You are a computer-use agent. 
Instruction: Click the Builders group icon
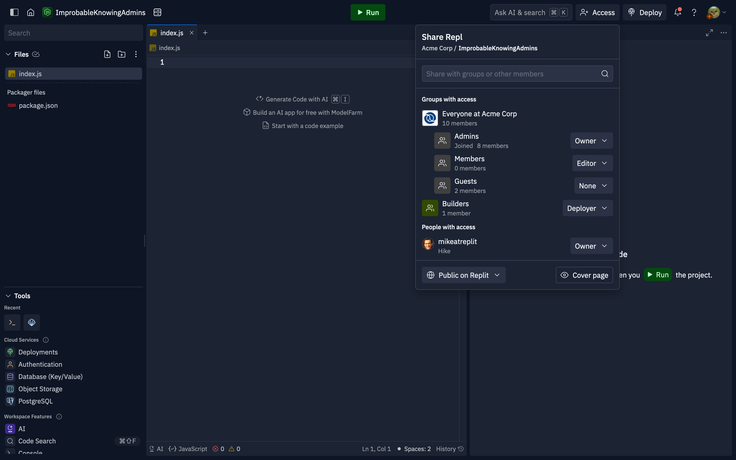coord(430,208)
